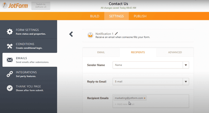
Task: Rename Notification 1 with pencil icon
Action: 116,33
